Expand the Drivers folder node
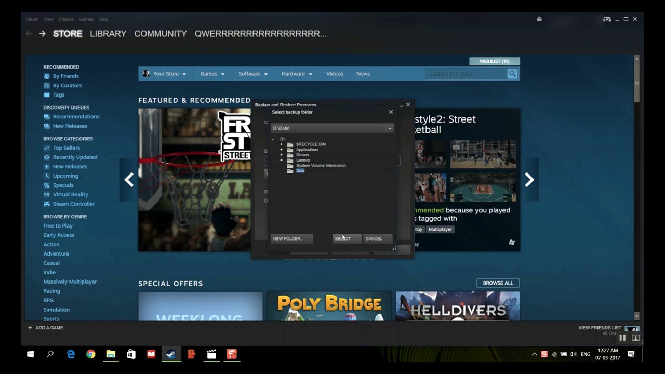 coord(281,155)
